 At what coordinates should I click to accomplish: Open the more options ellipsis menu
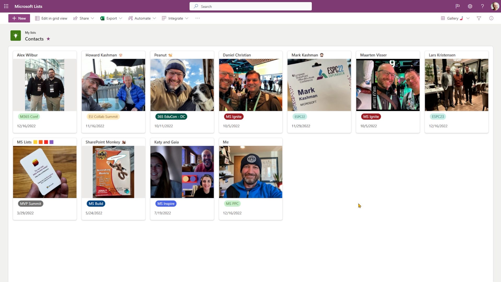198,18
